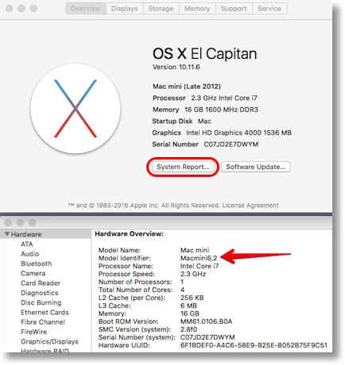Click the Hardware Overview heading
The image size is (345, 365).
130,234
